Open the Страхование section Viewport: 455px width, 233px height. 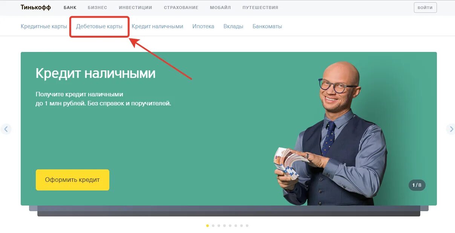click(181, 8)
